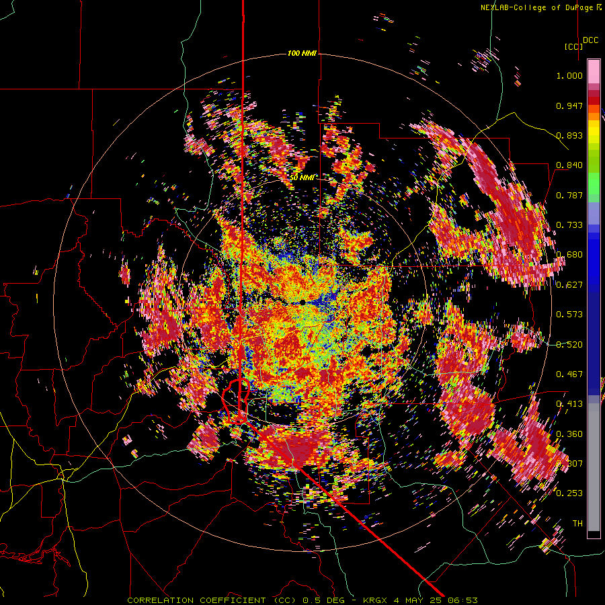Click the TH threshold label at legend bottom

coord(577,523)
